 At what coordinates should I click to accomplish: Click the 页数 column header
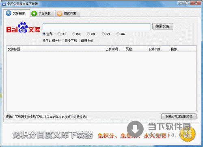[129, 49]
